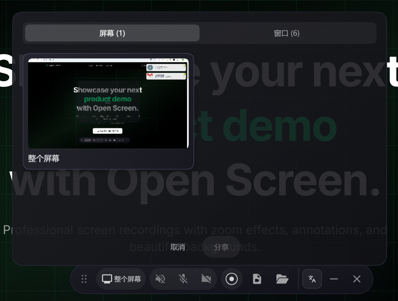Image resolution: width=398 pixels, height=301 pixels.
Task: Toggle the disabled webcam camera icon
Action: (x=206, y=279)
